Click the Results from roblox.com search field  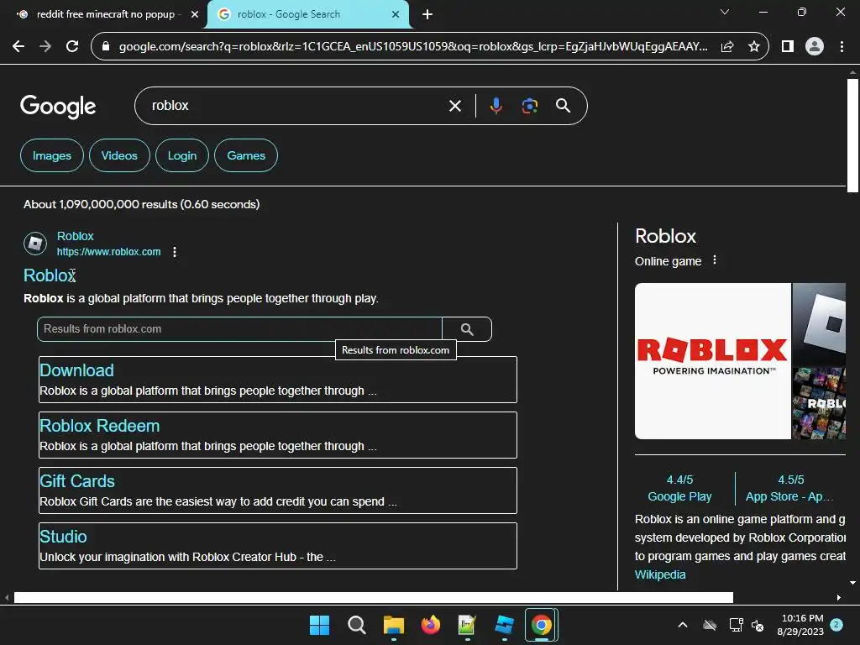pos(239,329)
